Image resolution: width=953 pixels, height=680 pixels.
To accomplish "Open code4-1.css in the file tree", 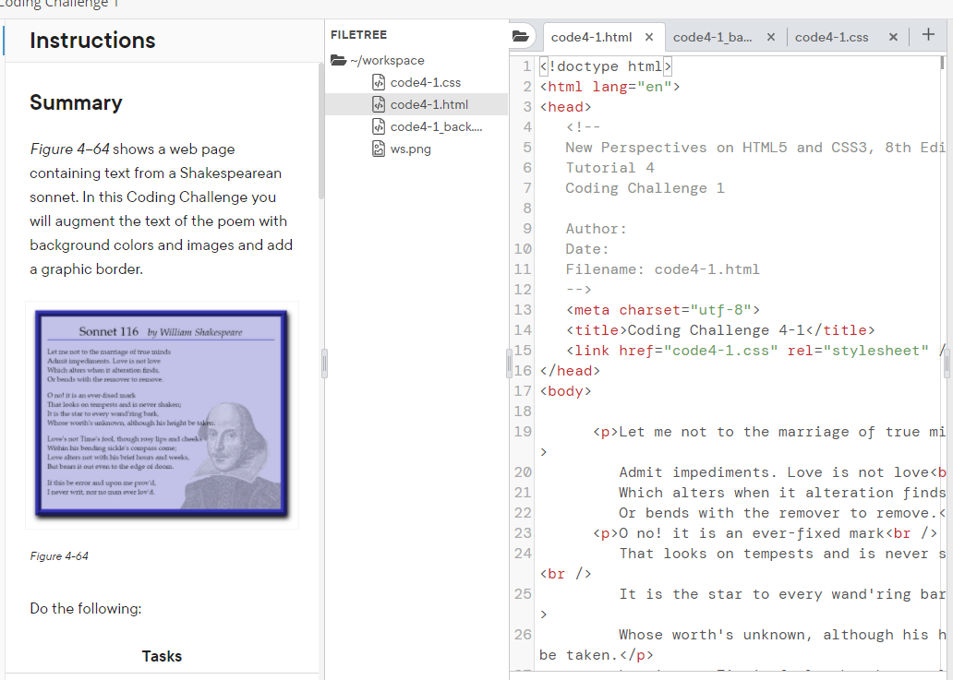I will 426,82.
